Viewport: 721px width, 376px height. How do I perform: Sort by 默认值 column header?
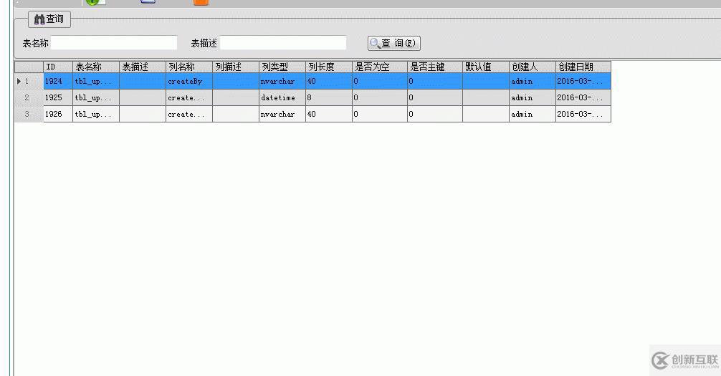point(486,67)
